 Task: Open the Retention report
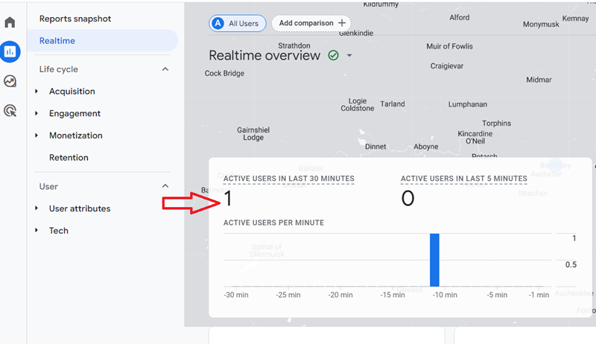click(69, 158)
